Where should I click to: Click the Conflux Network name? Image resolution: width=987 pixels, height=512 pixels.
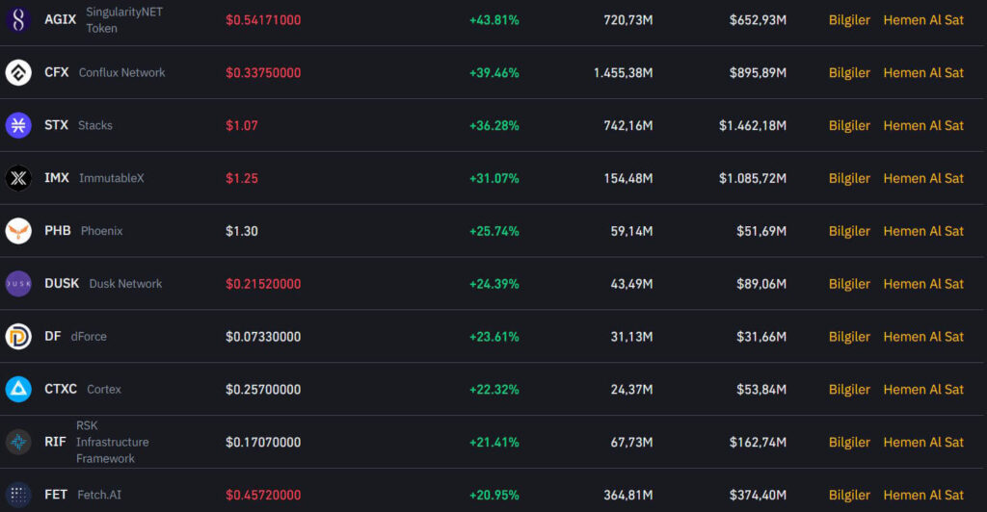pos(122,72)
